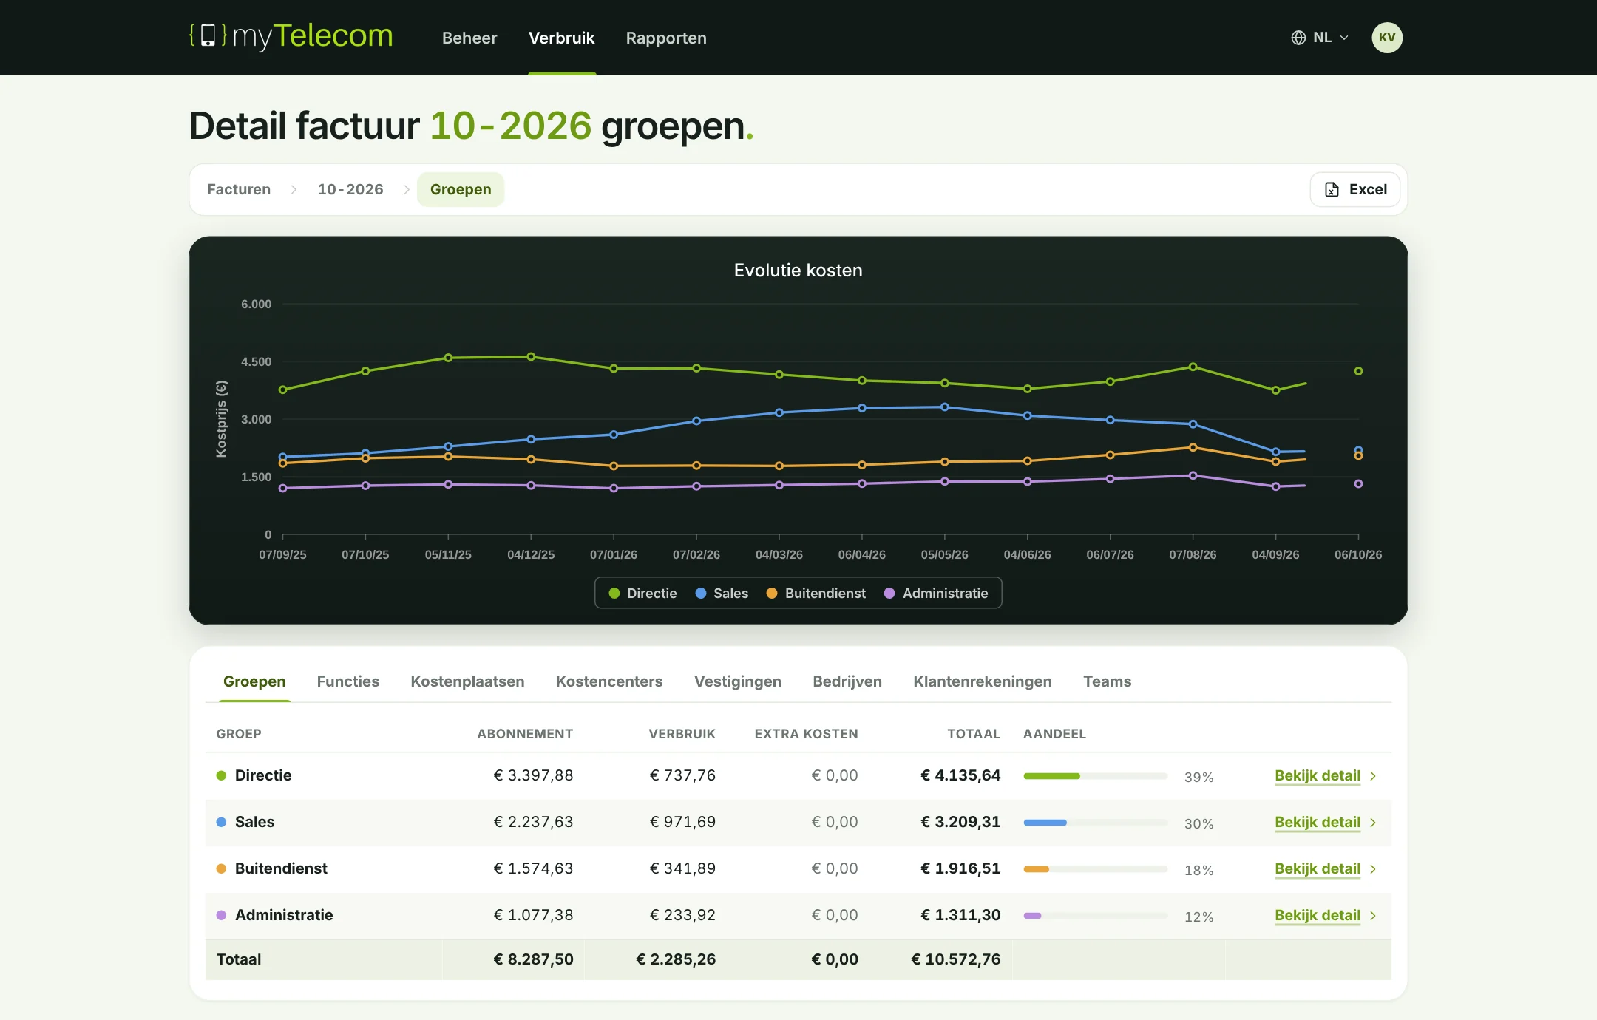Click the chevron after Buitendienst's Bekijk detail

click(x=1373, y=869)
